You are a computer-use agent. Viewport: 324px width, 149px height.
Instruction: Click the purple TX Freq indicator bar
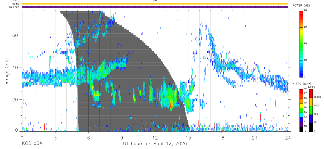(155, 7)
